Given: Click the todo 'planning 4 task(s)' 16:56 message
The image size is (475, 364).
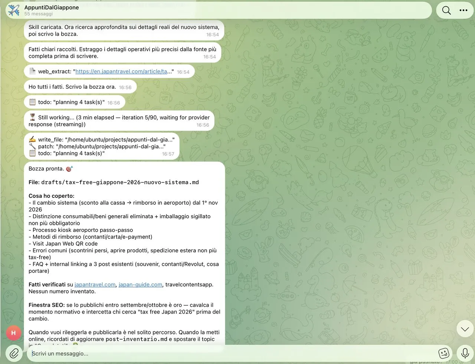Looking at the screenshot, I should pos(74,102).
